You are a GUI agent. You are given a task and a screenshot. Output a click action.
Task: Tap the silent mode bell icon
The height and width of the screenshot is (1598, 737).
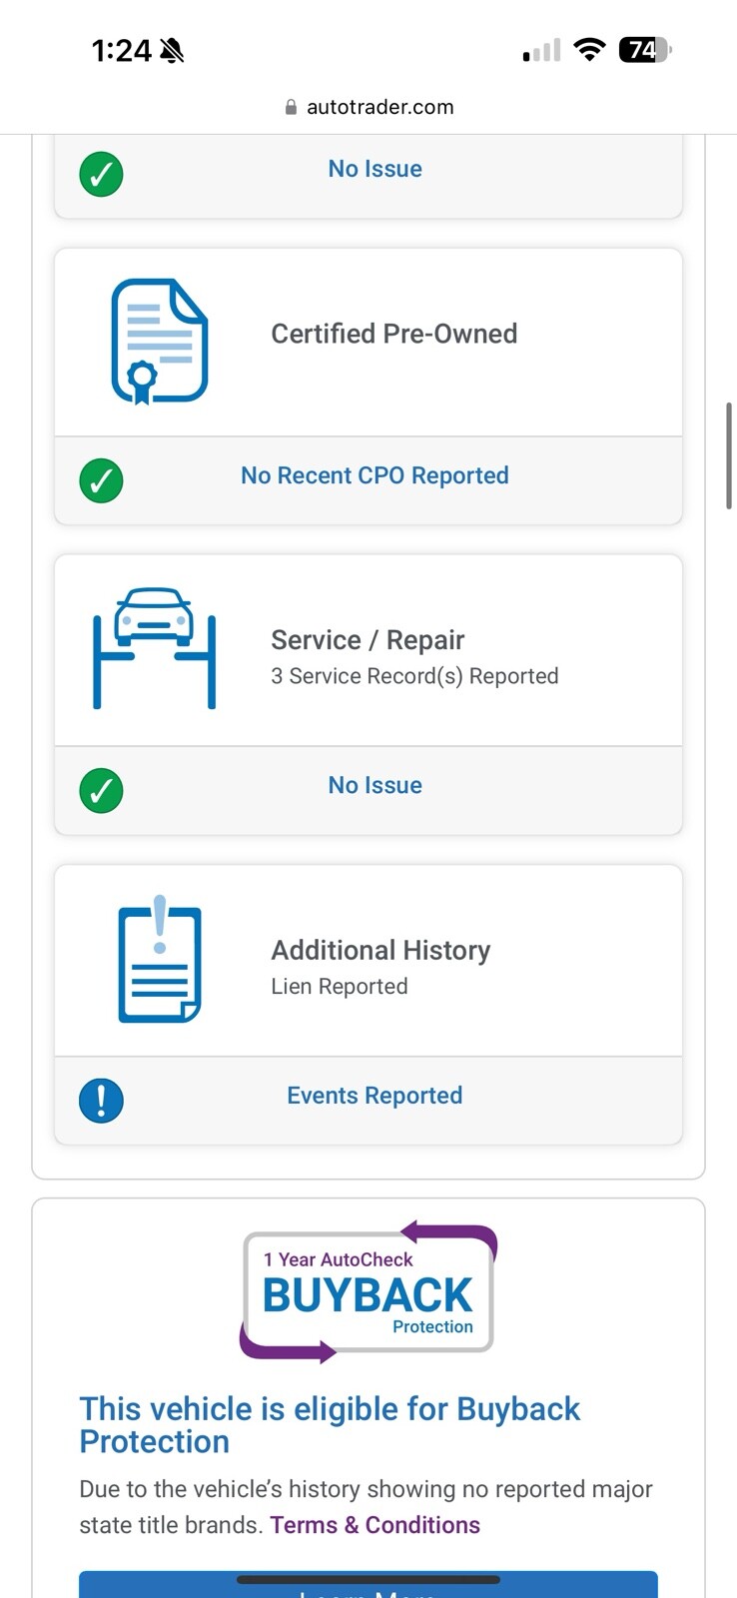pyautogui.click(x=172, y=50)
